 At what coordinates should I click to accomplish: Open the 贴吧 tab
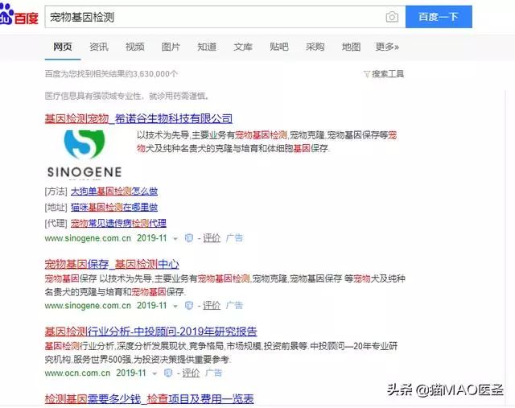pos(279,47)
